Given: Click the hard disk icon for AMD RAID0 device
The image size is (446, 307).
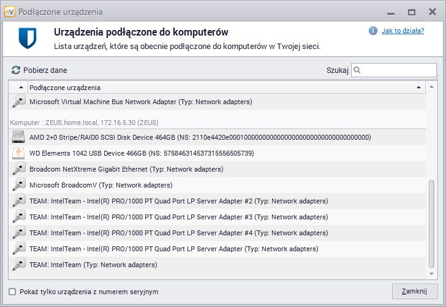Looking at the screenshot, I should [18, 137].
